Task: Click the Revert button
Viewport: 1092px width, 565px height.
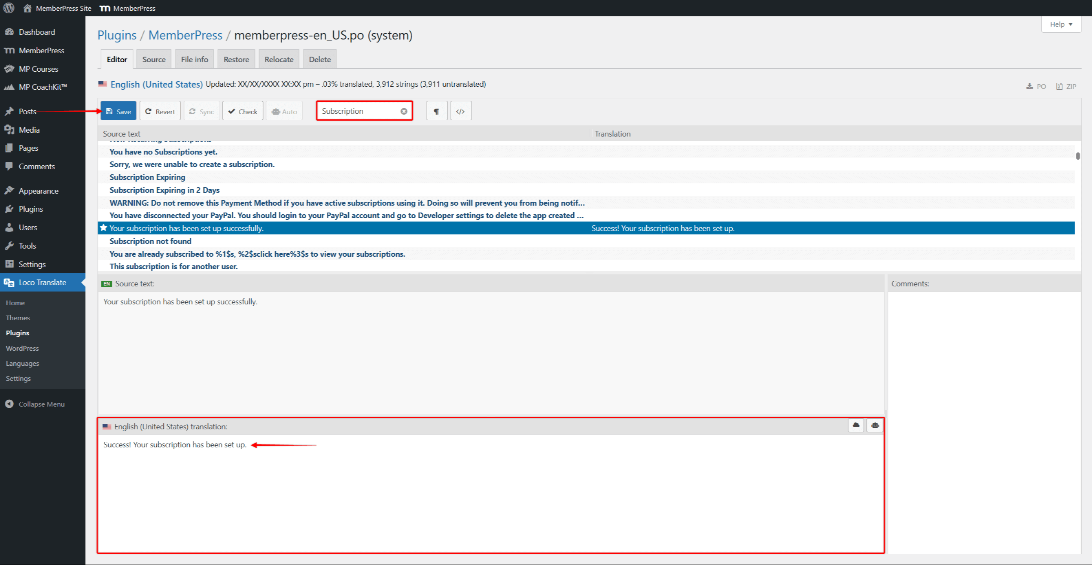Action: (160, 111)
